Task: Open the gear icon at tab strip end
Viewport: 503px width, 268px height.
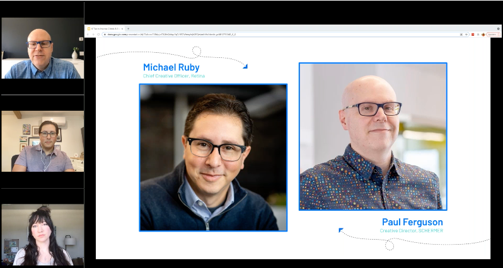Action: point(498,29)
